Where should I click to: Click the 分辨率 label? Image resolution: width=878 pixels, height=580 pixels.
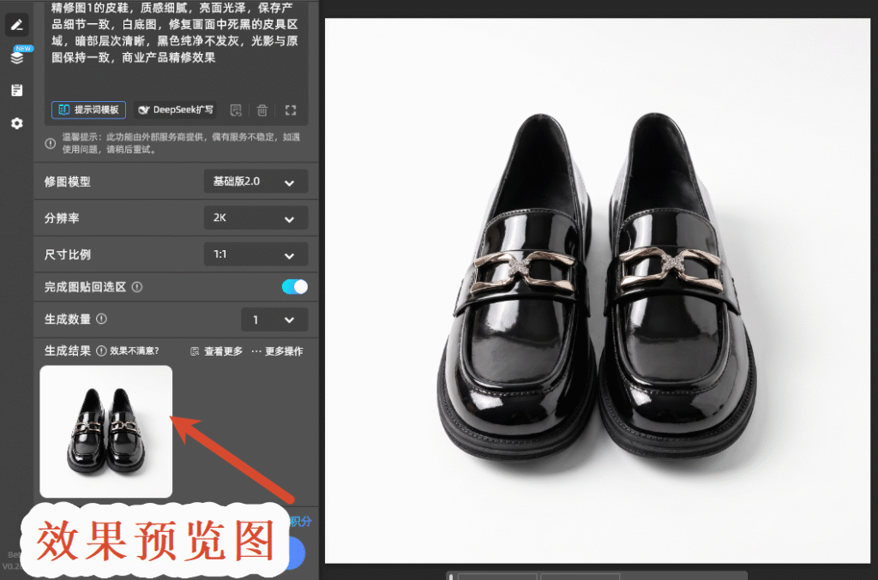click(62, 218)
